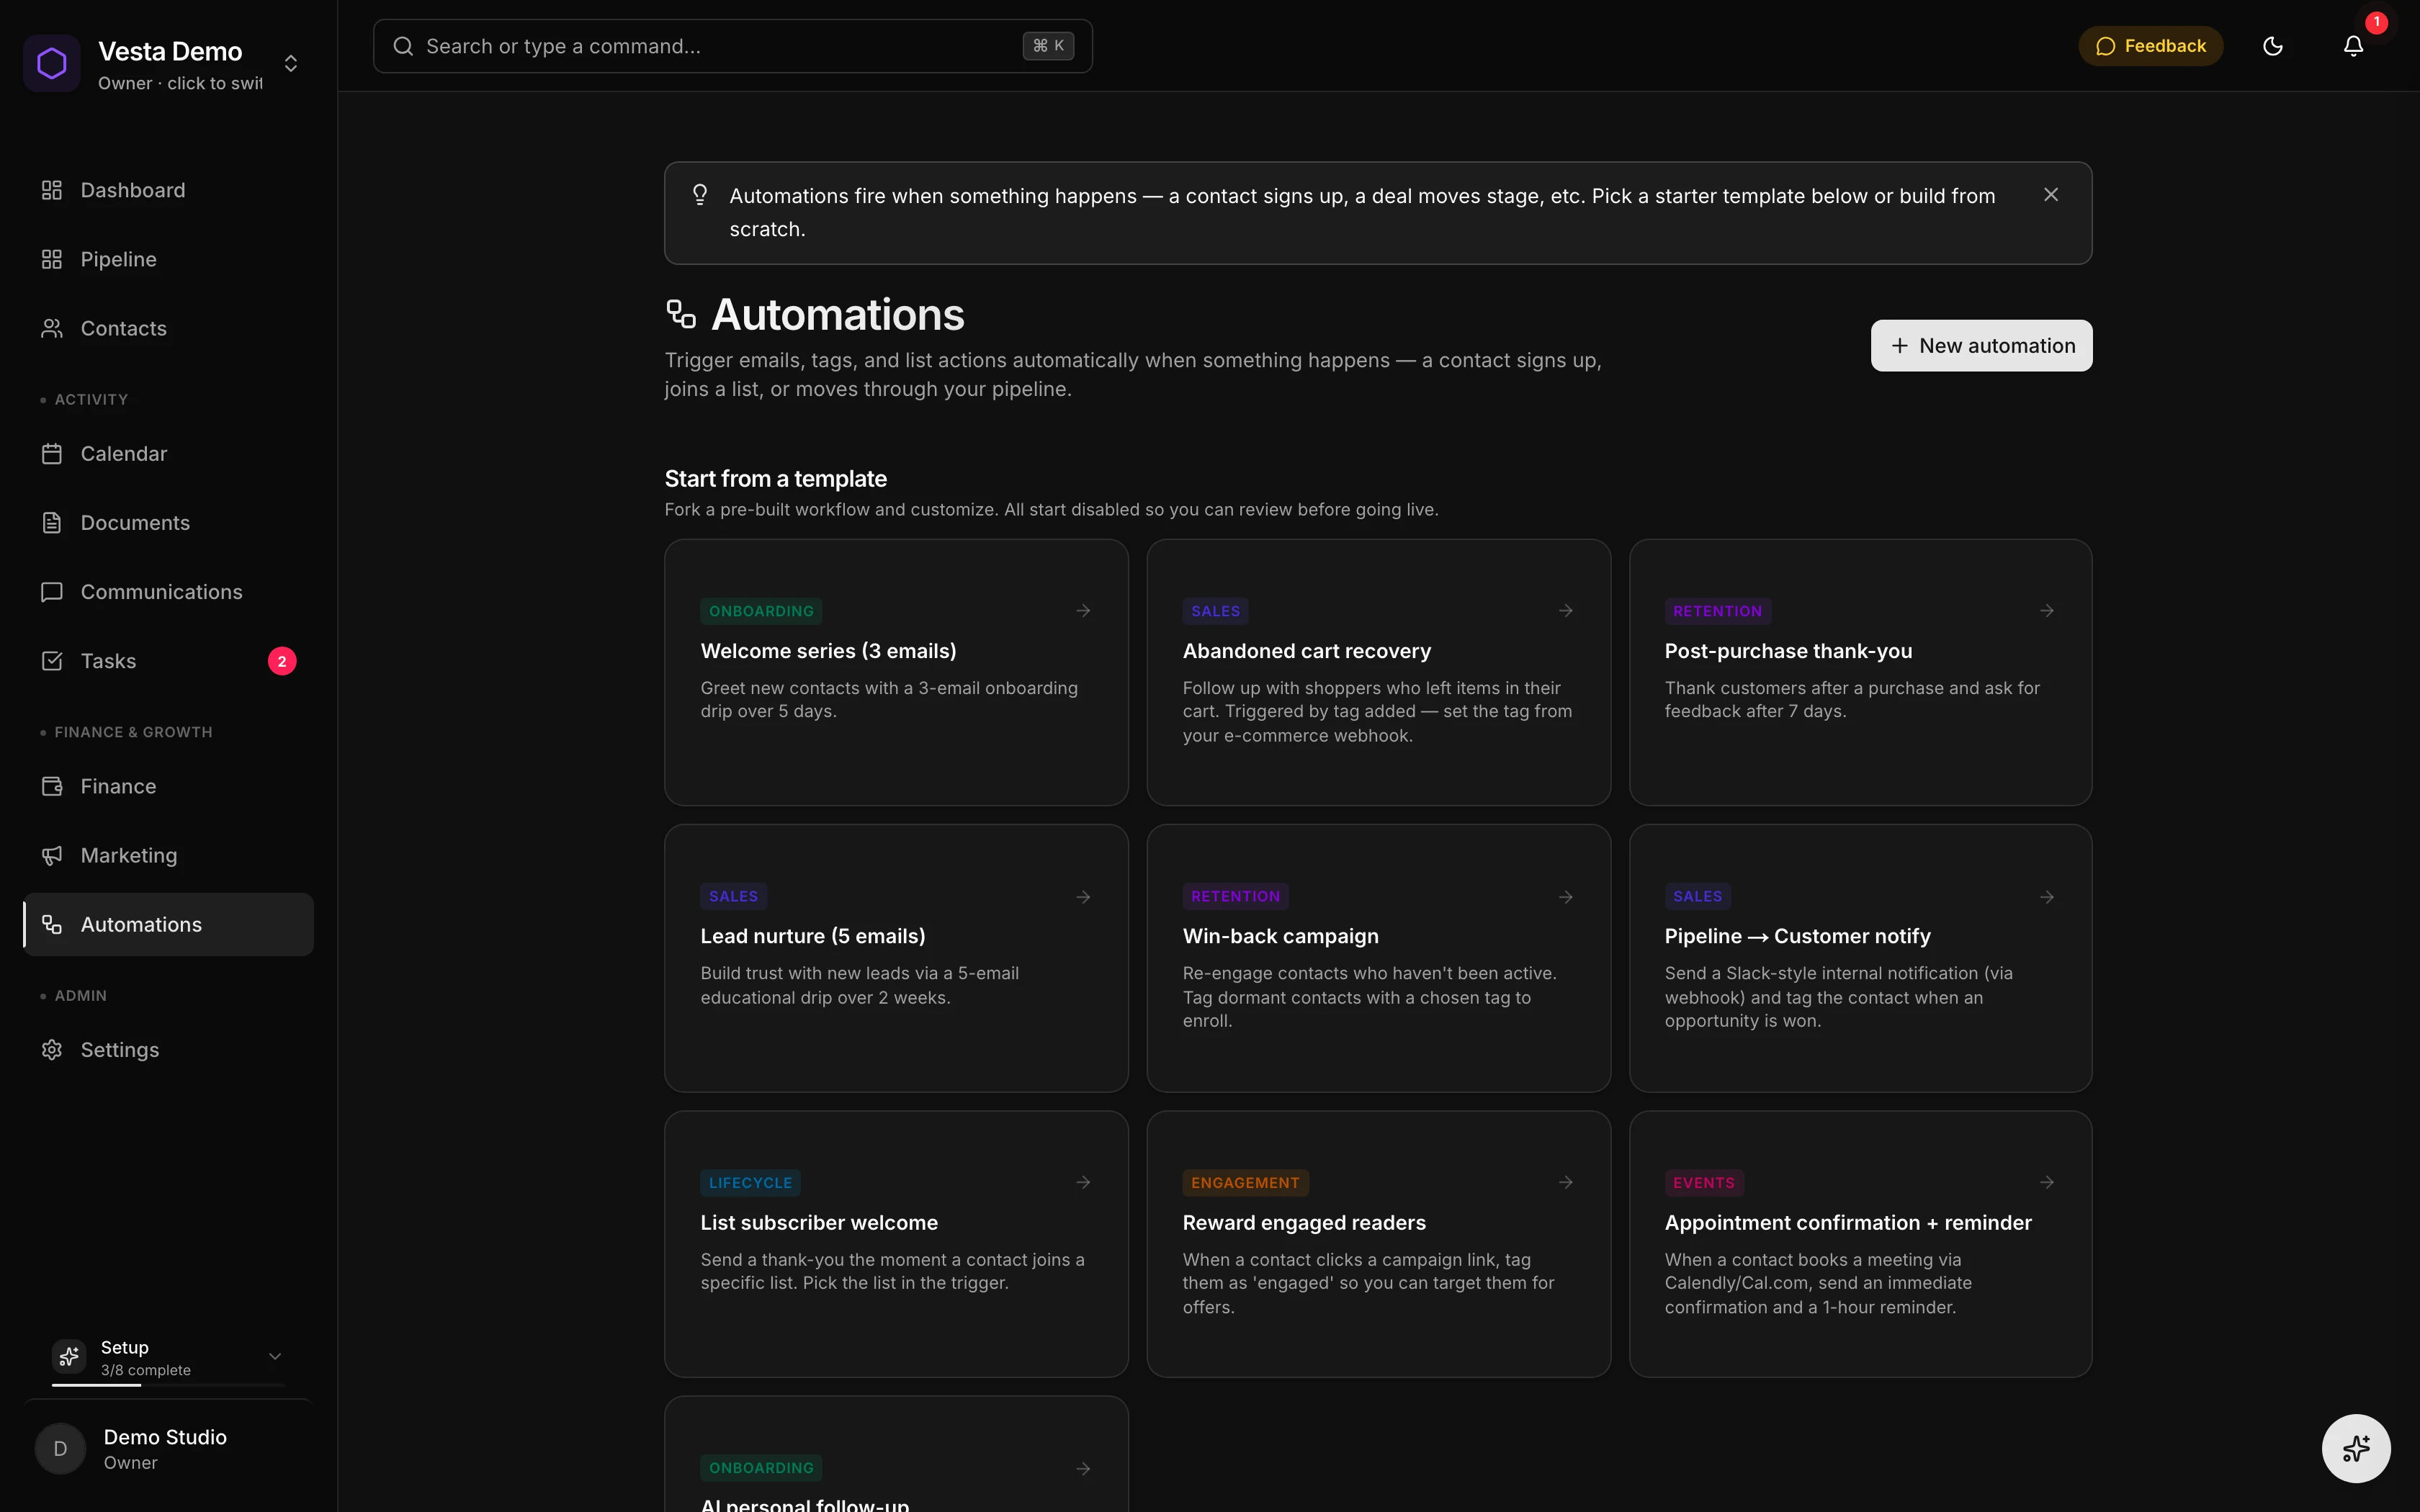Screen dimensions: 2420x1512
Task: Open the Post-purchase thank-you arrow
Action: coord(2047,611)
